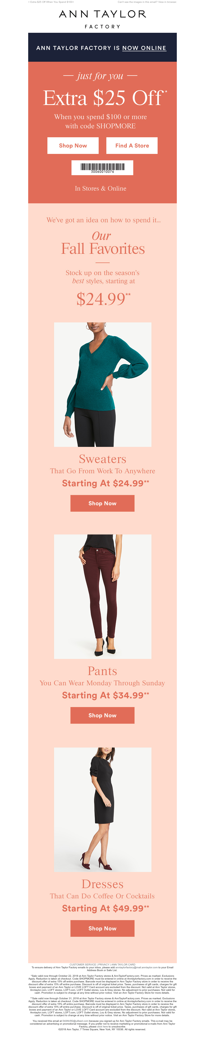This screenshot has height=1041, width=205.
Task: Click the Sweaters Starting At $24.99 text
Action: (x=106, y=483)
